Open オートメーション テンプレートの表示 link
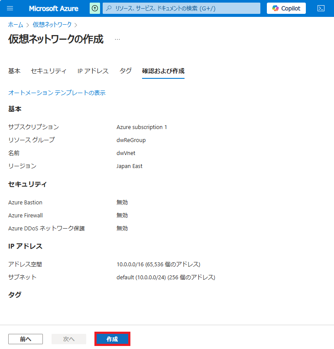Viewport: 334px width, 349px height. coord(57,93)
